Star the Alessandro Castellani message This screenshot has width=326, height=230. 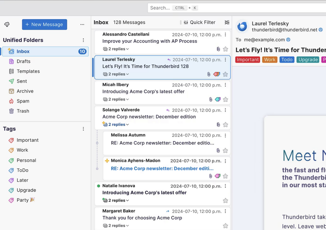click(225, 49)
